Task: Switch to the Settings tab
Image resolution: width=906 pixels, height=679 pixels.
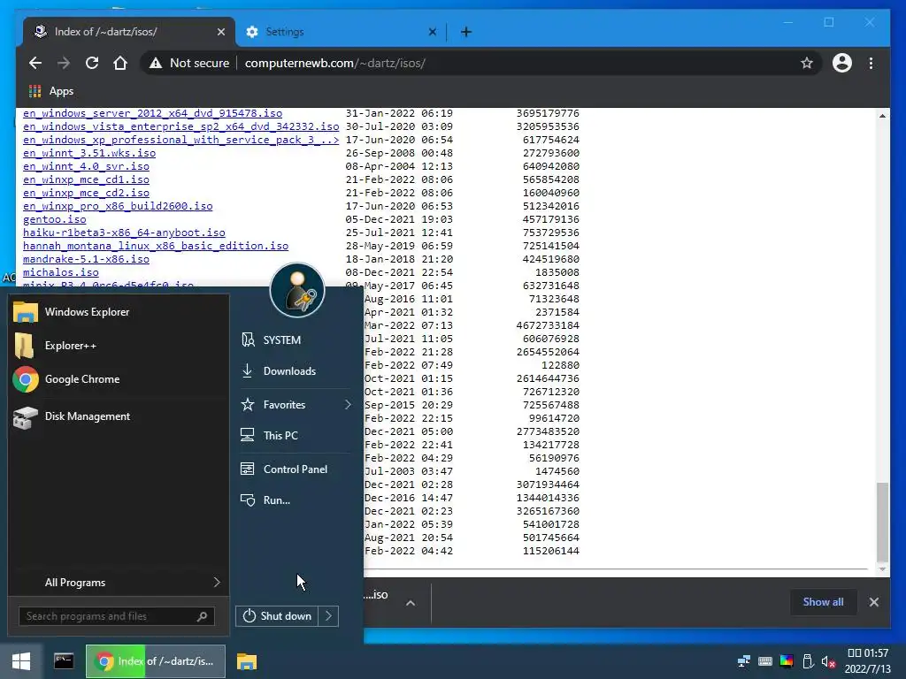Action: point(341,32)
